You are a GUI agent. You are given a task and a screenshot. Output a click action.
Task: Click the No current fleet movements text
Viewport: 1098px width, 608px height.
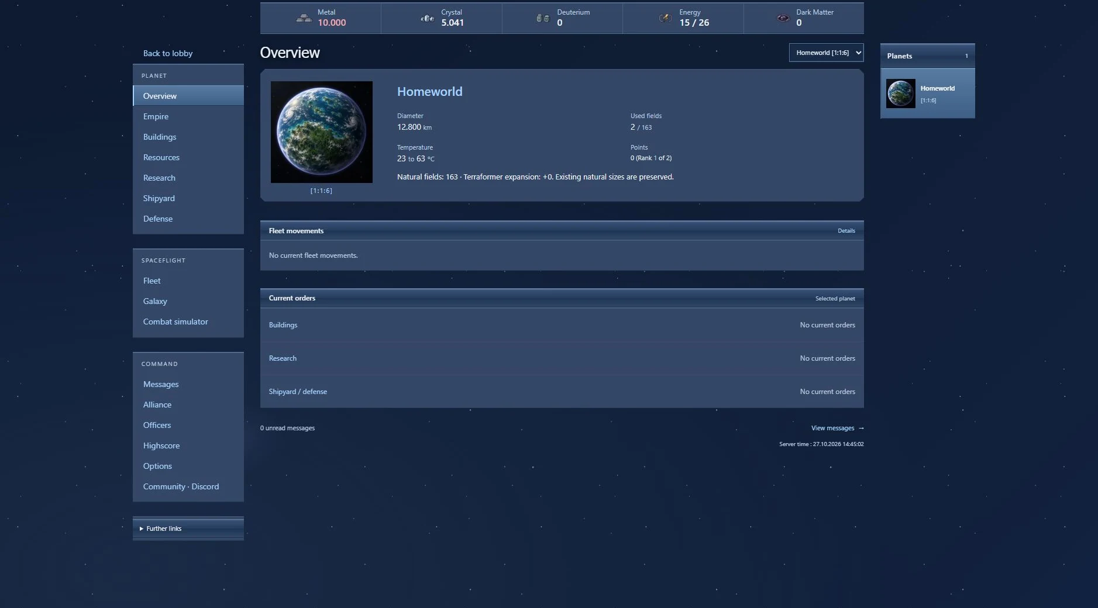[313, 255]
